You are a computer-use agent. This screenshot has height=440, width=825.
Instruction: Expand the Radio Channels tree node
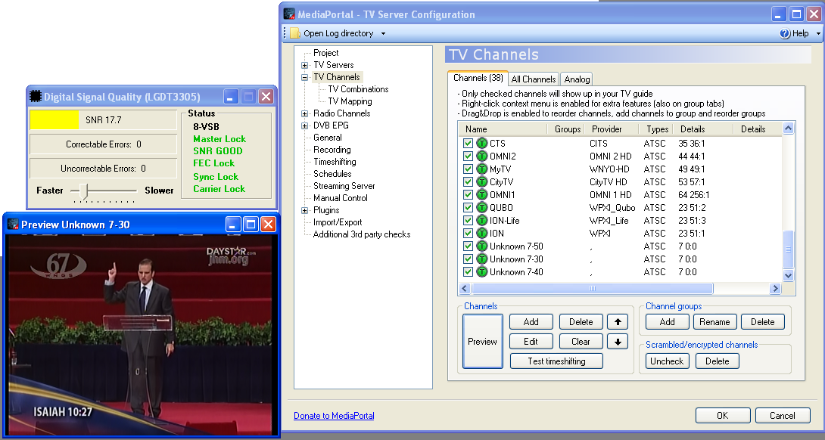[304, 113]
